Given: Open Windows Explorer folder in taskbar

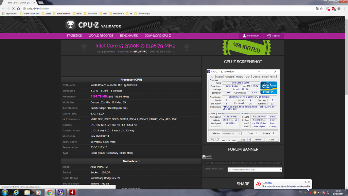Looking at the screenshot, I should [27, 193].
